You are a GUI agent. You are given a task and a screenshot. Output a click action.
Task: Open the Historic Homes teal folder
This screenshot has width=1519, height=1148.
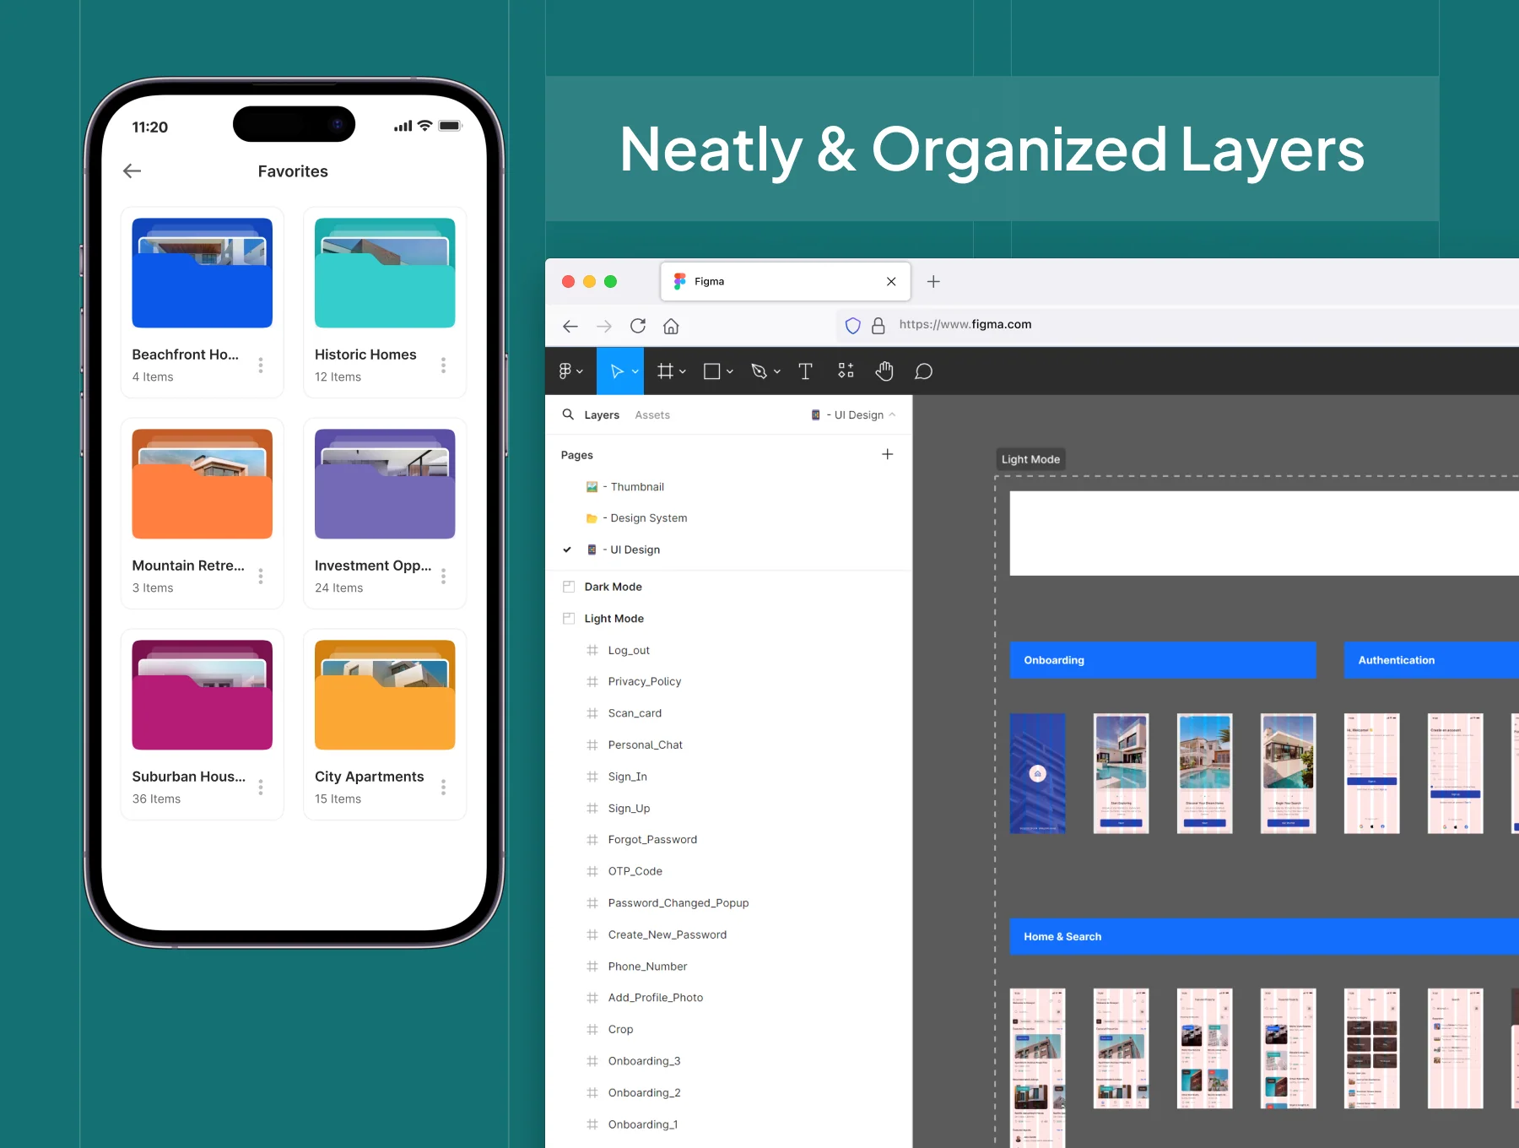(x=385, y=273)
